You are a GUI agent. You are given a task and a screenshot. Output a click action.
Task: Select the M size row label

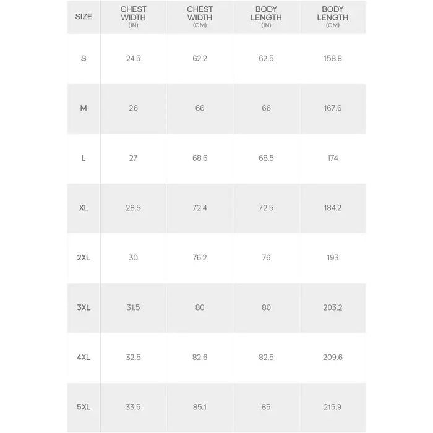pos(84,108)
